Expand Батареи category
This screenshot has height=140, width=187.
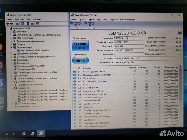click(11, 44)
